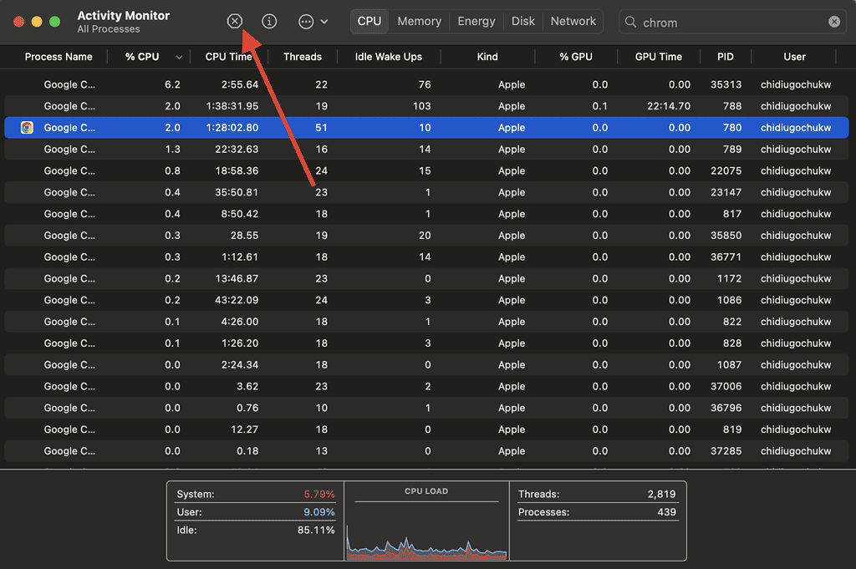Select the Network tab
856x569 pixels.
pyautogui.click(x=573, y=22)
